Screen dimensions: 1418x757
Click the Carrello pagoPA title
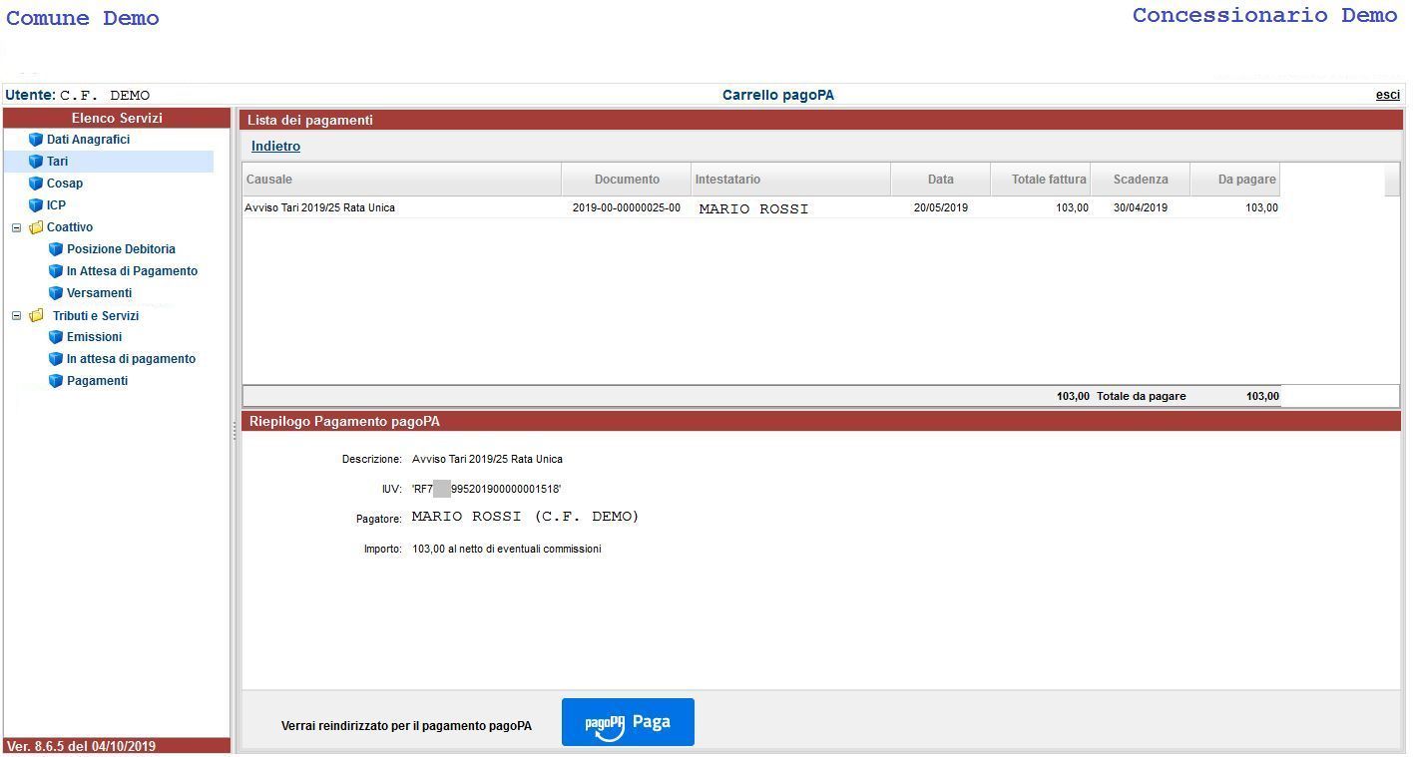pos(778,95)
